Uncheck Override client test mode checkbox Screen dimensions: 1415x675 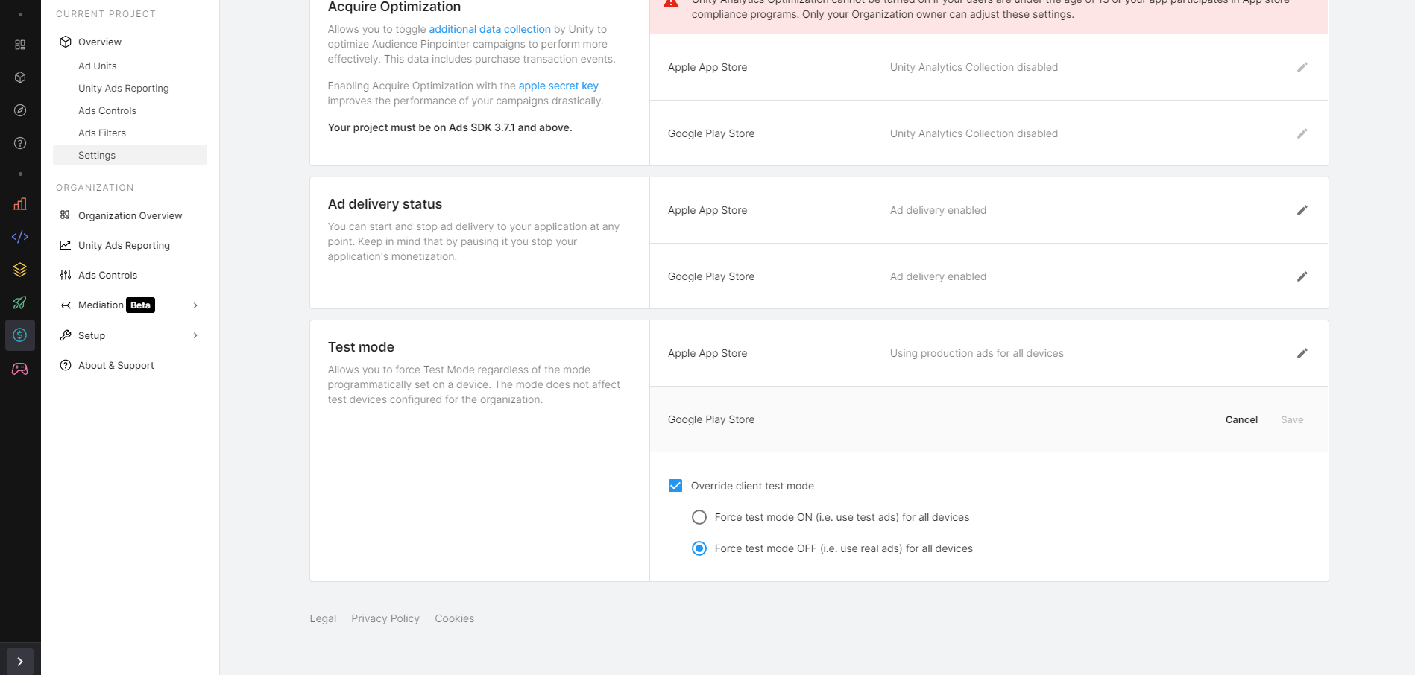click(675, 486)
